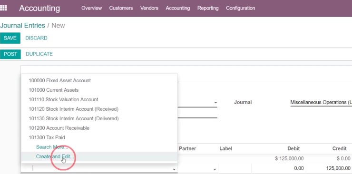352x174 pixels.
Task: Edit the 125,000.00 credit field
Action: (x=328, y=168)
